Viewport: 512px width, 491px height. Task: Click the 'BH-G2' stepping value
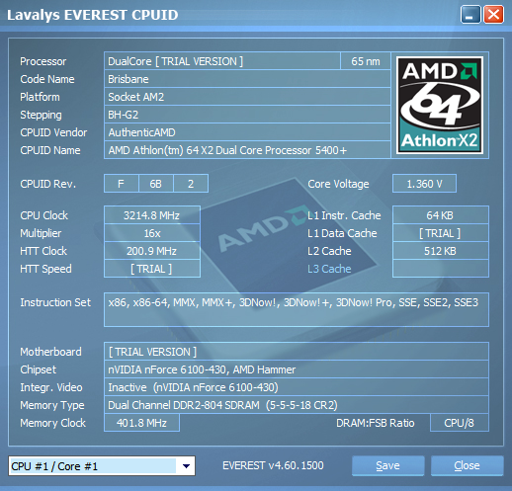pos(247,115)
